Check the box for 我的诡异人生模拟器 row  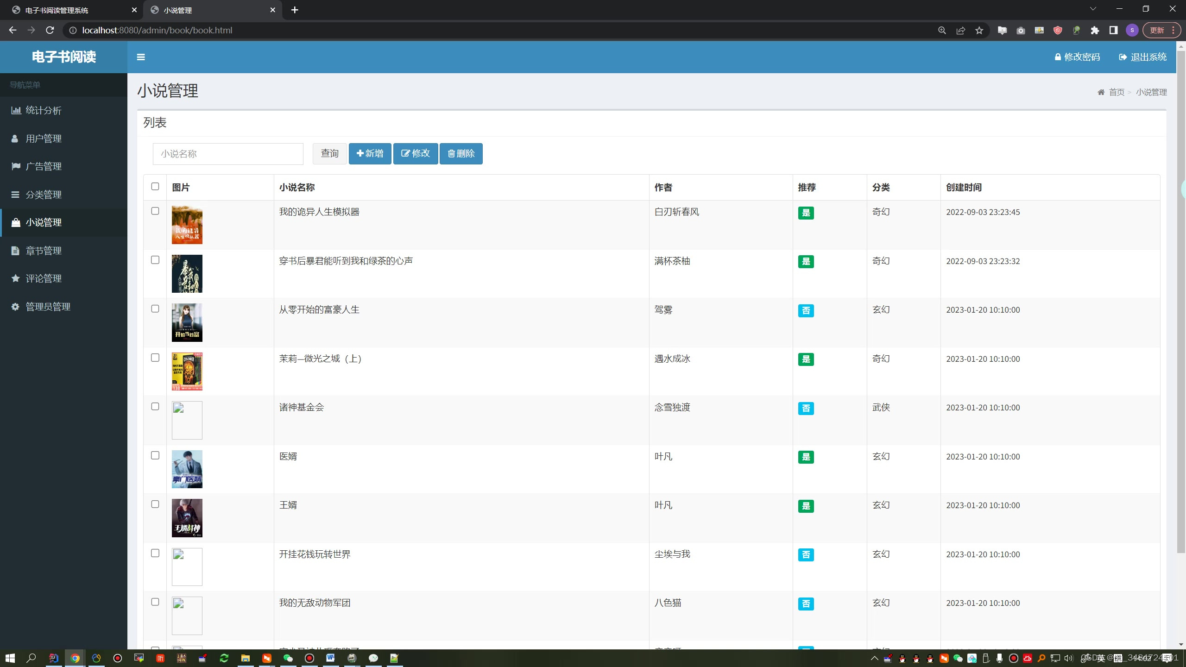[155, 211]
